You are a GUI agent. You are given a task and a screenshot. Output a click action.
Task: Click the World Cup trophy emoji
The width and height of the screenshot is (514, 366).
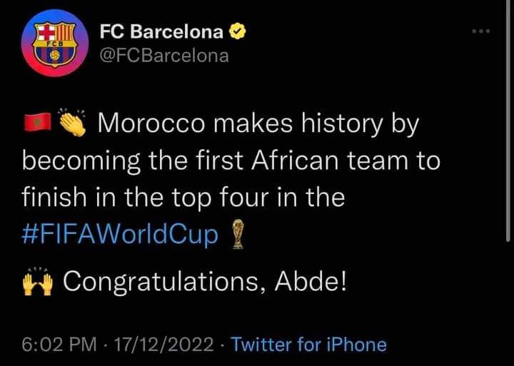pyautogui.click(x=238, y=234)
